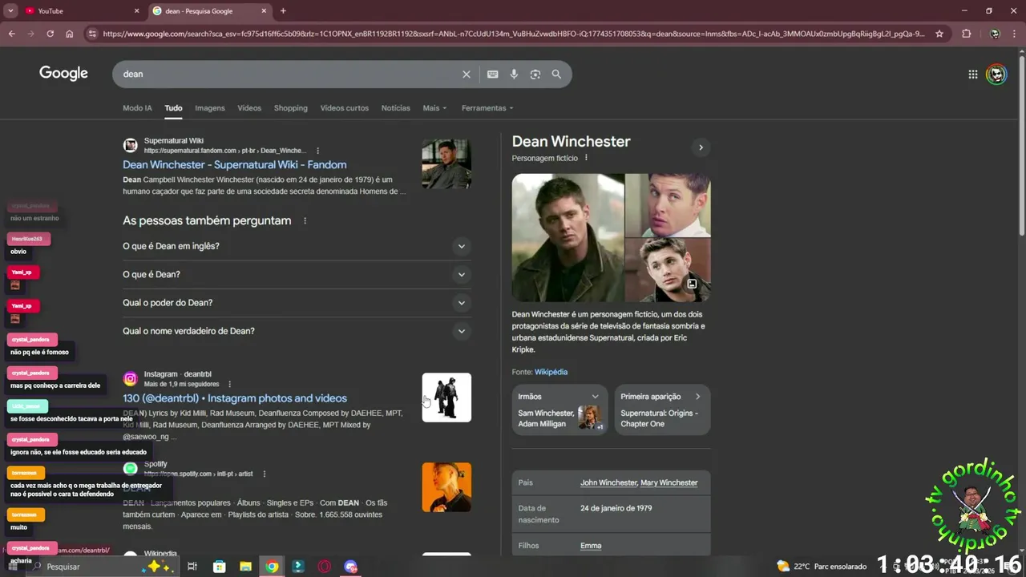Image resolution: width=1026 pixels, height=577 pixels.
Task: Close the YouTube tab
Action: coord(136,11)
